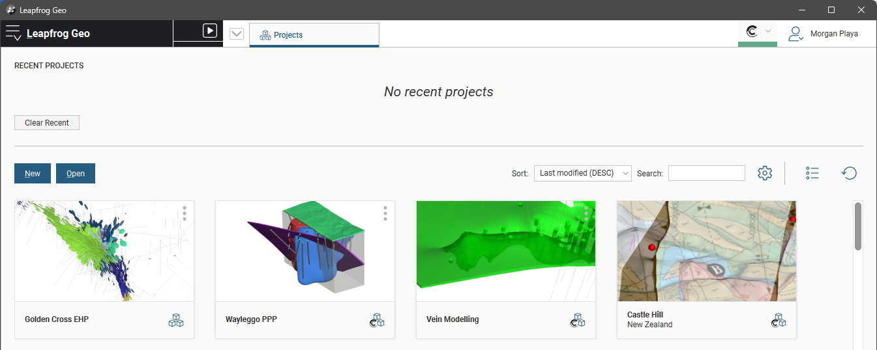Open the Sort order dropdown
This screenshot has width=877, height=350.
582,173
